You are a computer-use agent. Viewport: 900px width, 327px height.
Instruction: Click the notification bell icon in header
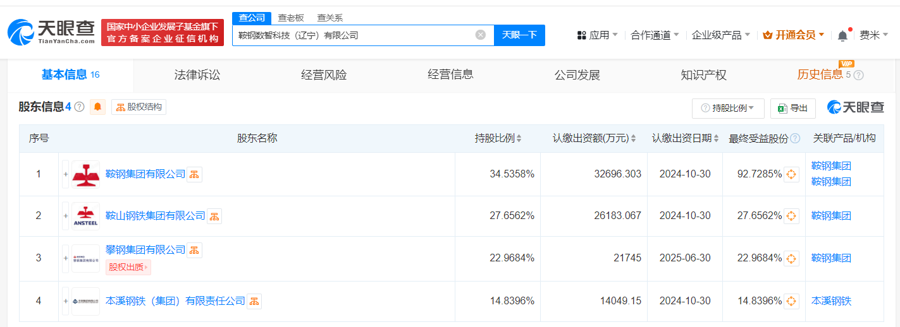pos(842,36)
